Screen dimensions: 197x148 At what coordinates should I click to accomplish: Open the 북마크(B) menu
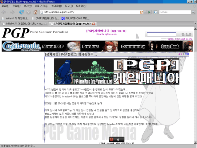coord(57,6)
